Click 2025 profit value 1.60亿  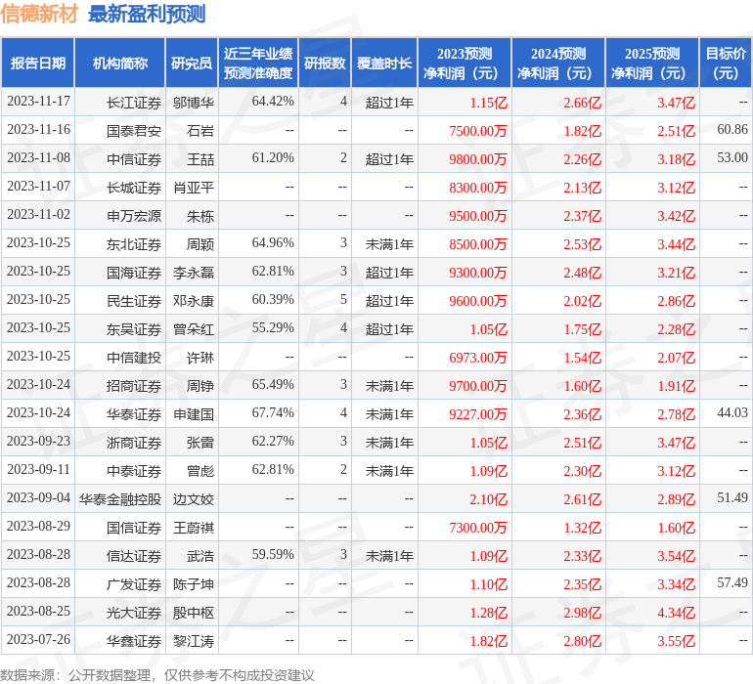pos(676,528)
